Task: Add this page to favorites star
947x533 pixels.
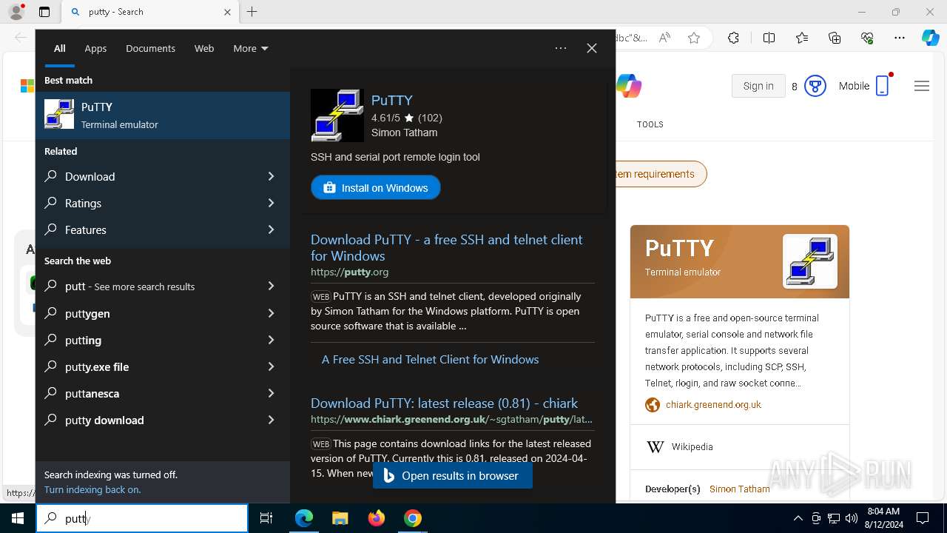Action: 694,38
